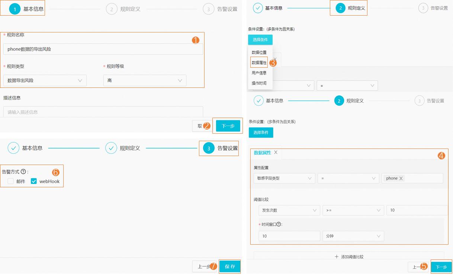Focus the 请输入描述信息 input field
This screenshot has height=277, width=453.
click(103, 112)
